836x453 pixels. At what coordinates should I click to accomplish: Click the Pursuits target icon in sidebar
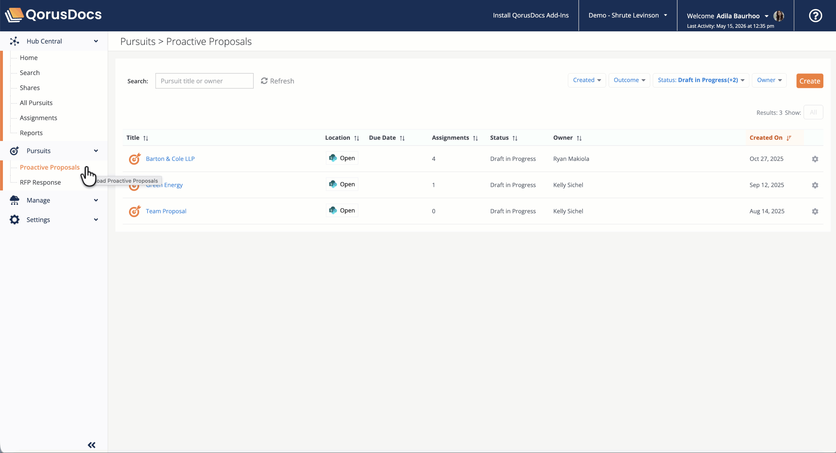coord(14,151)
